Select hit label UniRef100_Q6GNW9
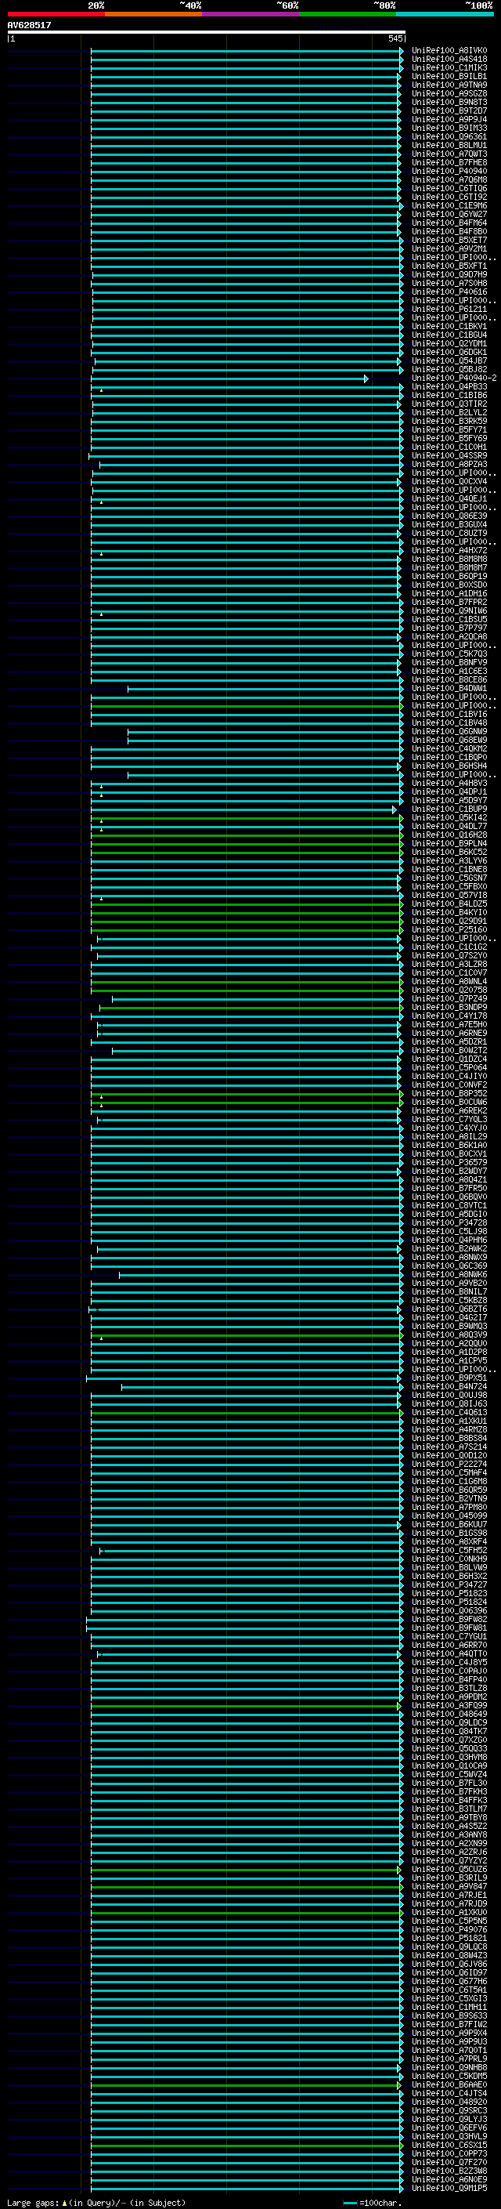The height and width of the screenshot is (2209, 501). point(449,731)
